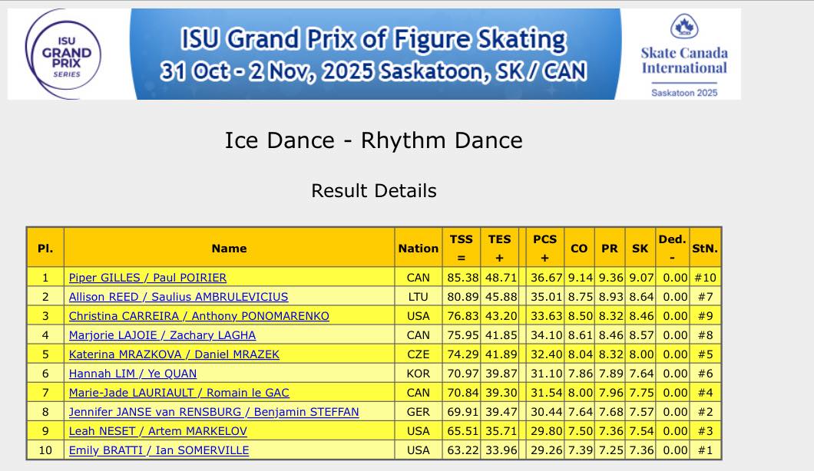
Task: Open Allison REED / Saulius AMBRULEVICIUS link
Action: pos(178,297)
